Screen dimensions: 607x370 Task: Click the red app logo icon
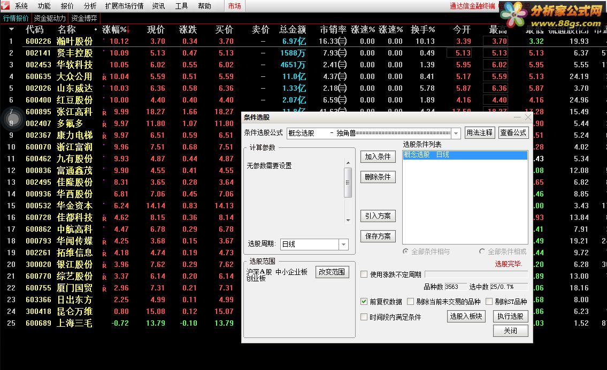tap(5, 6)
